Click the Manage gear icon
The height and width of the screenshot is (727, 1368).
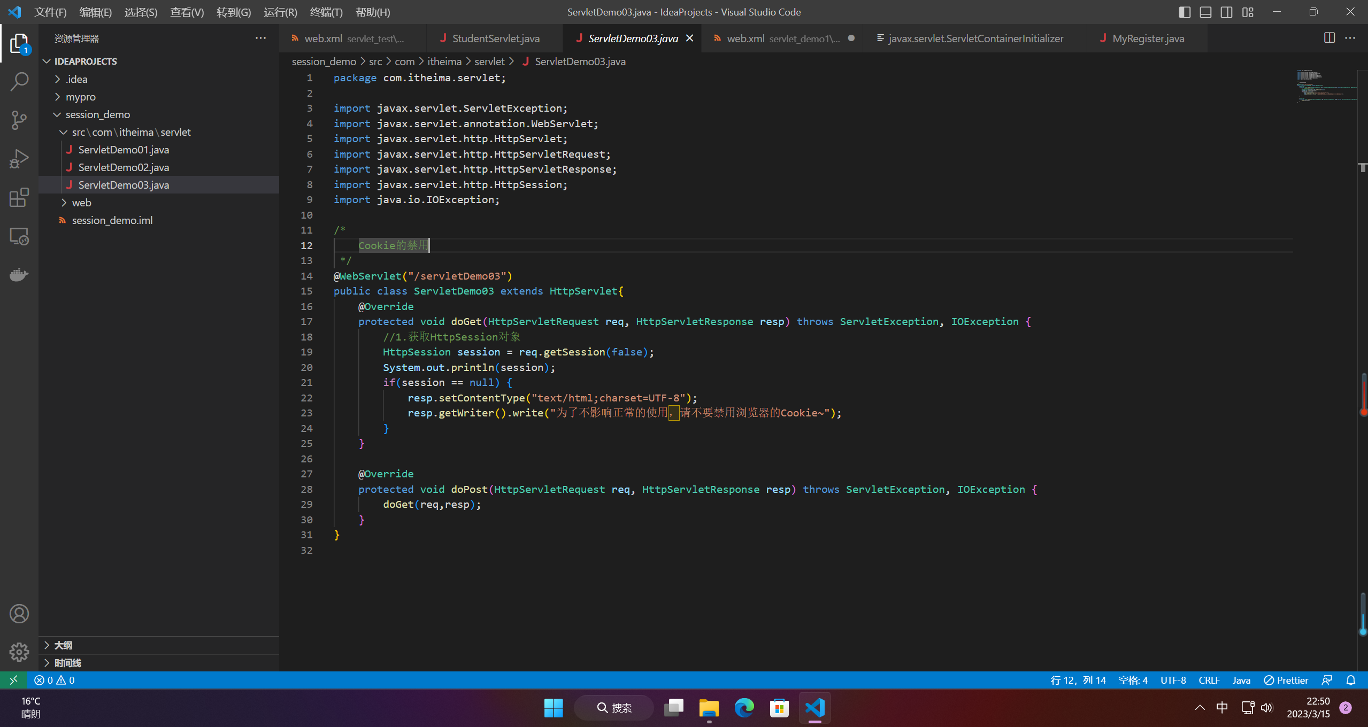coord(19,652)
